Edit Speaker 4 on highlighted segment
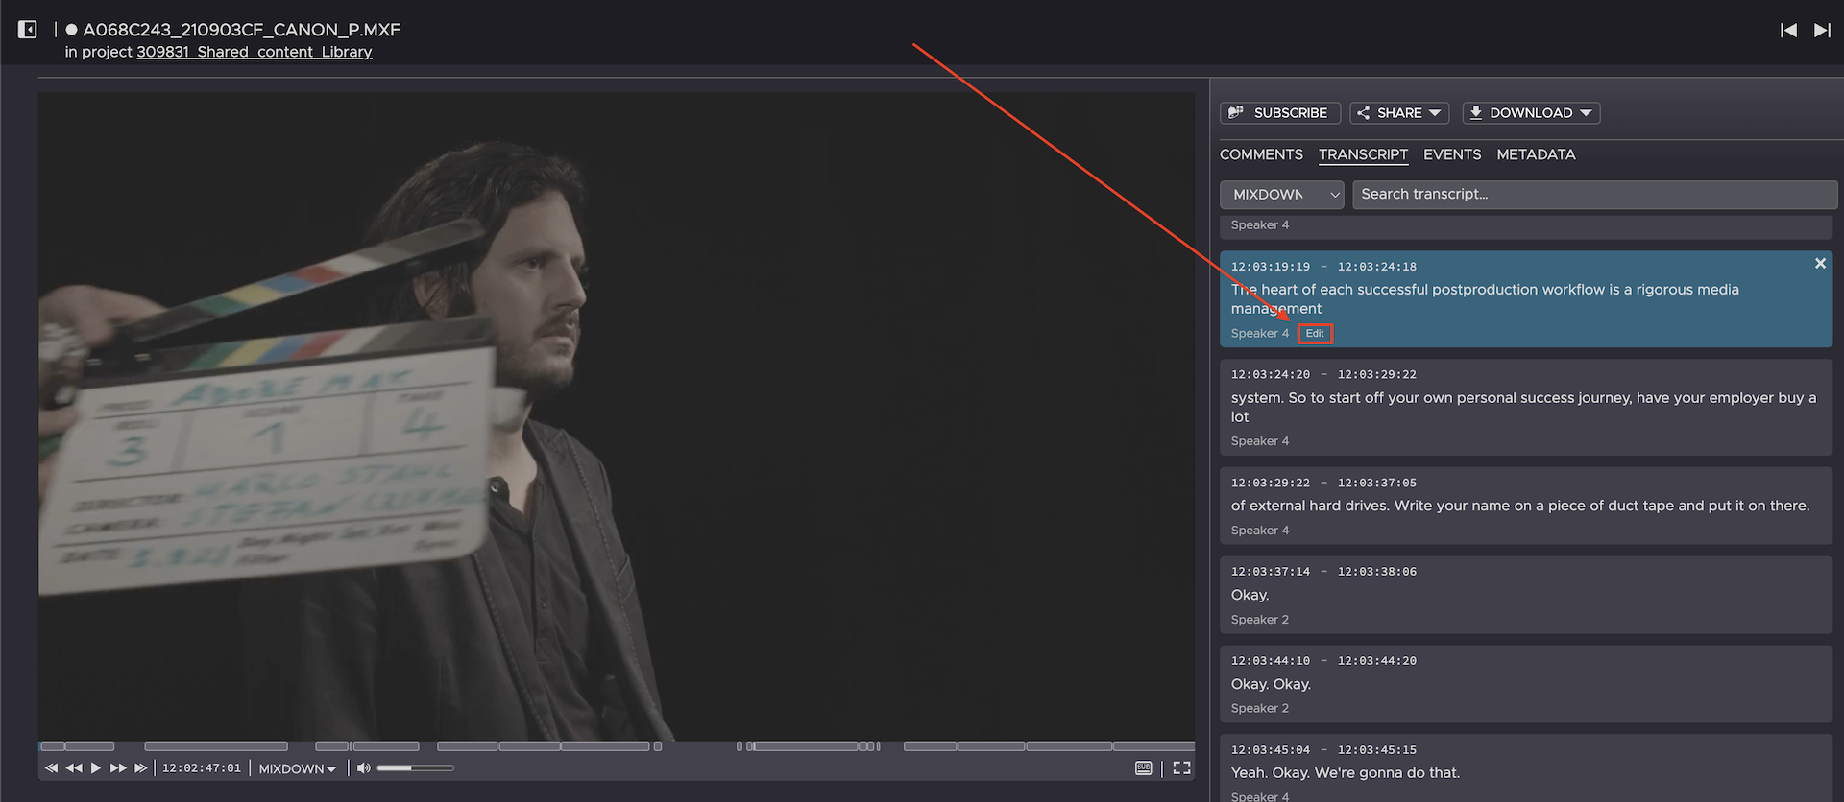The image size is (1844, 802). pyautogui.click(x=1315, y=334)
